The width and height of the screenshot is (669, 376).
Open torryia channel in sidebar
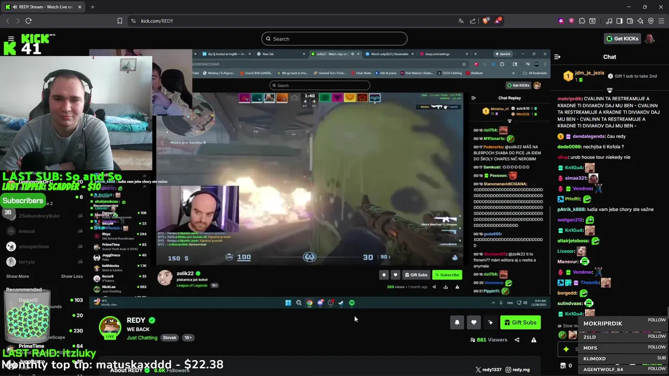click(x=26, y=262)
